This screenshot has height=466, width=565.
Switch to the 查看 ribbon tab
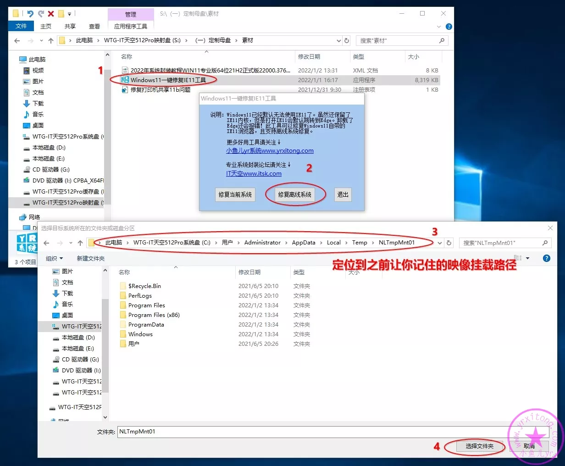[x=94, y=26]
